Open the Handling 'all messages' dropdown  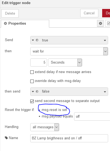point(45,127)
